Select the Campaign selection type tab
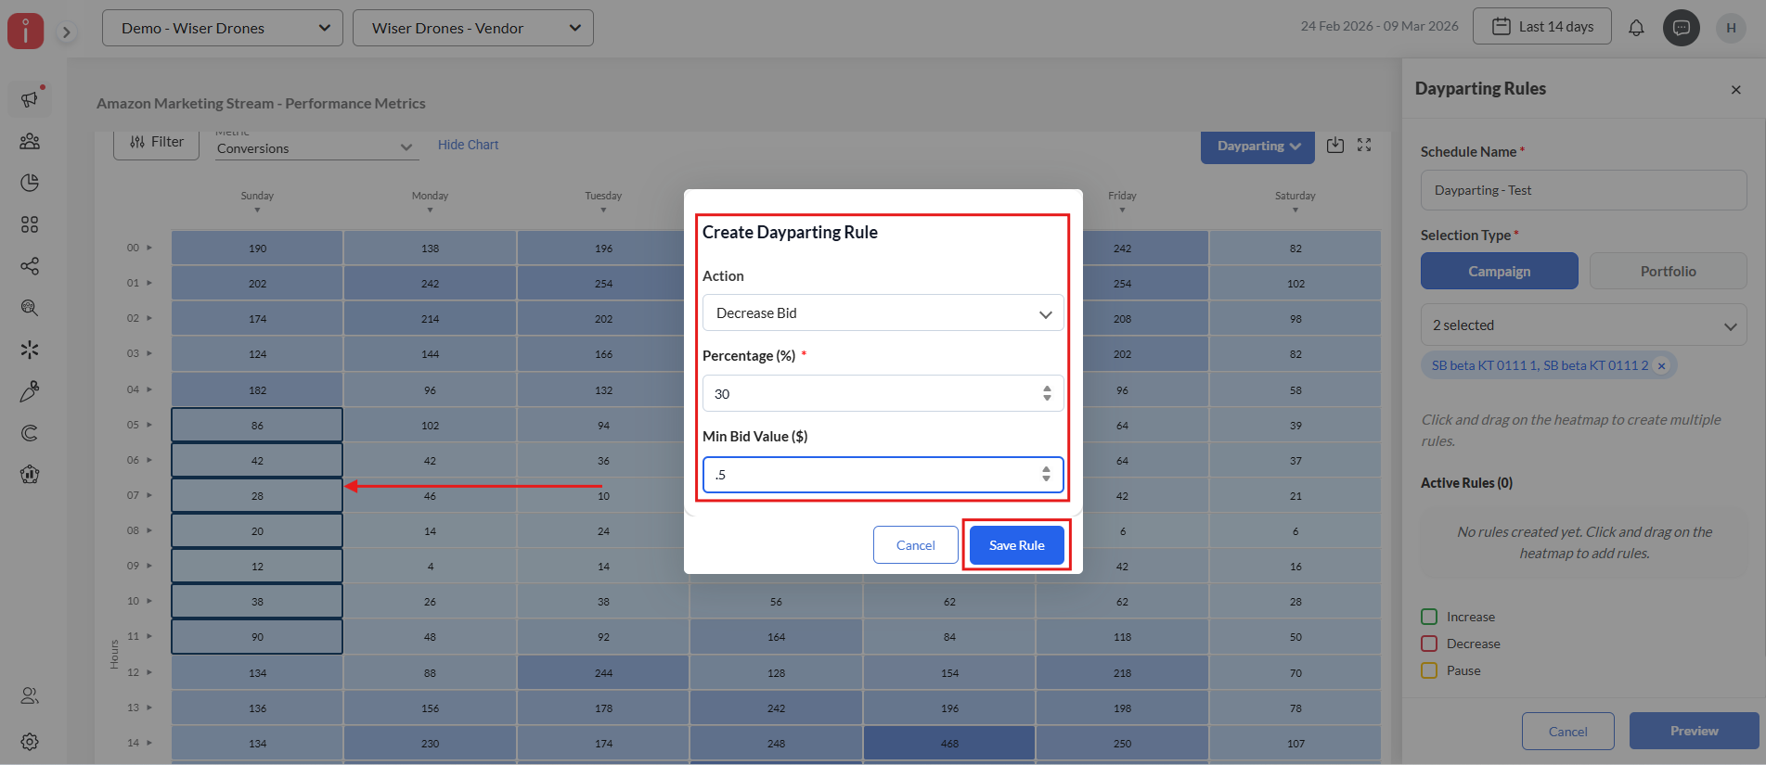 (1499, 271)
